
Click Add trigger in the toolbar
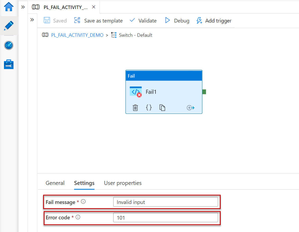pos(214,21)
